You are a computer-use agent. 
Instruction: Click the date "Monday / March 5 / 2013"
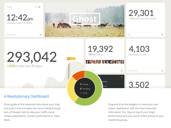tap(20, 23)
